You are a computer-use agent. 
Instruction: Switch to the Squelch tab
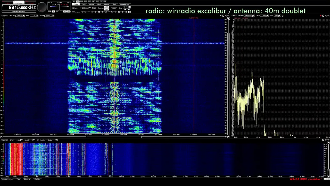click(x=107, y=4)
